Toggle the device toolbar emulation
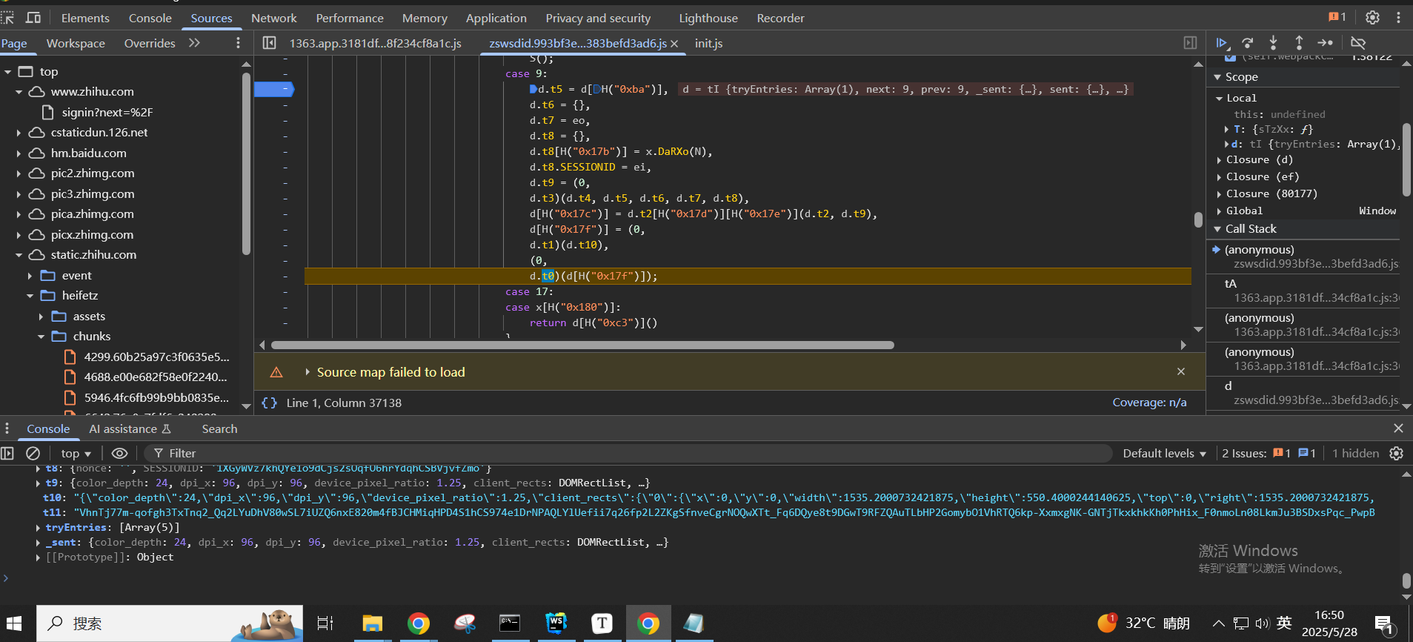The width and height of the screenshot is (1413, 642). click(33, 18)
